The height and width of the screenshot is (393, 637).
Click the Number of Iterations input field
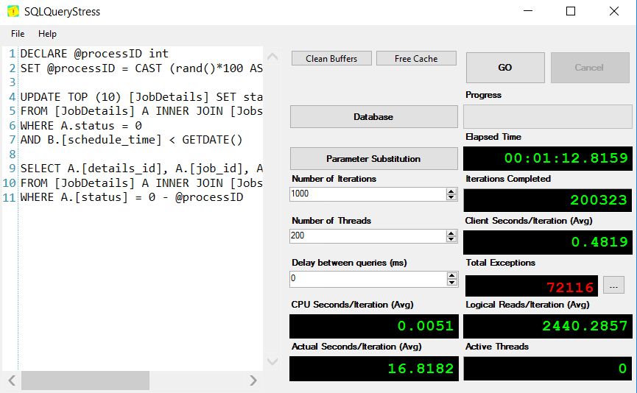click(x=367, y=194)
